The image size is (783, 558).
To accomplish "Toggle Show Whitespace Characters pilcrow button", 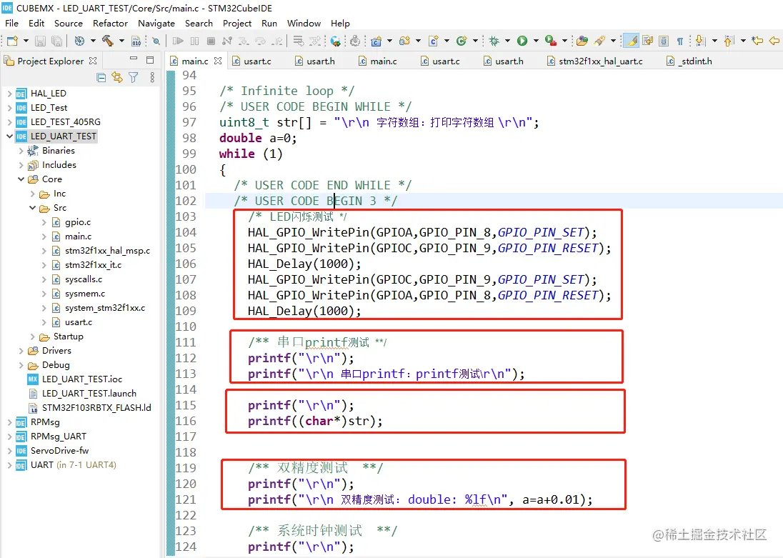I will [x=680, y=41].
